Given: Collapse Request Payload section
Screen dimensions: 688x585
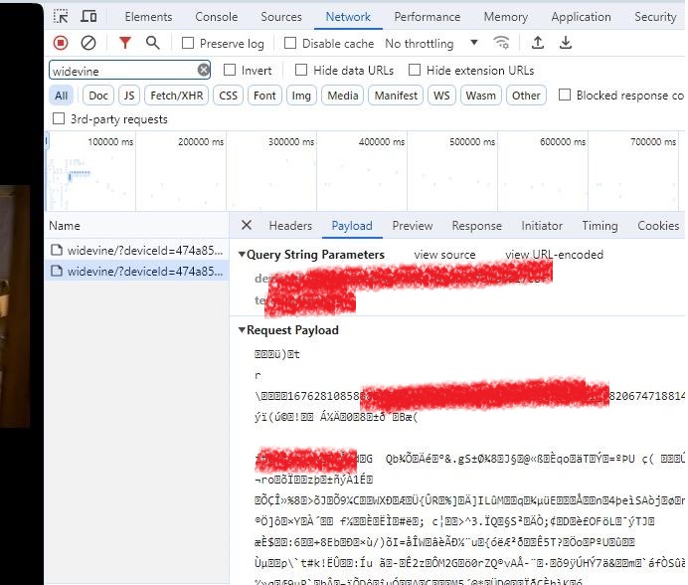Looking at the screenshot, I should 242,330.
